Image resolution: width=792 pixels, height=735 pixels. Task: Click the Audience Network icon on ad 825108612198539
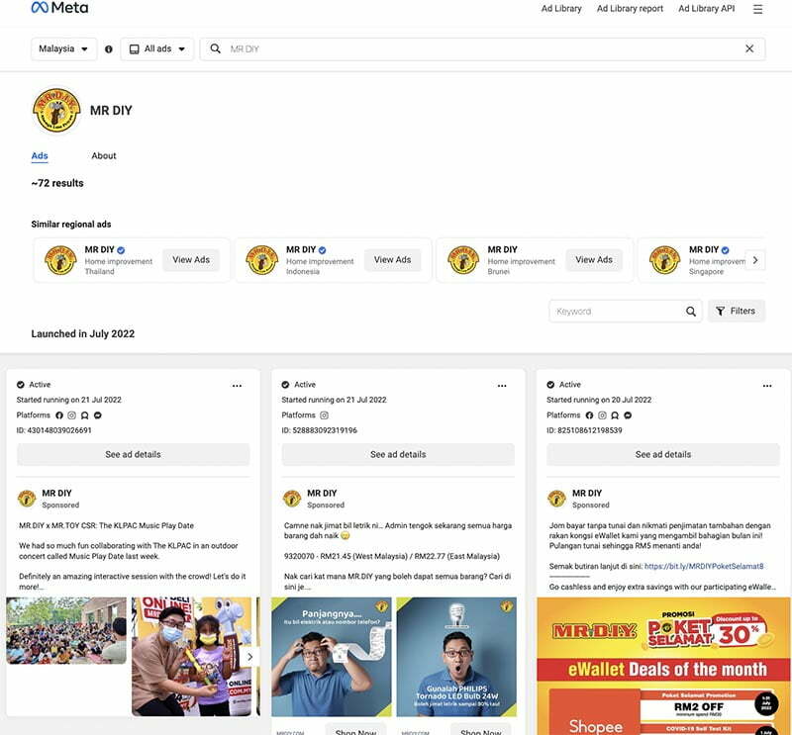click(x=615, y=415)
